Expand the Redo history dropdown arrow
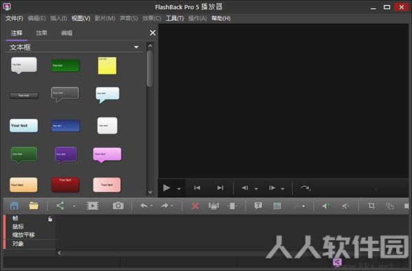The width and height of the screenshot is (412, 271). 172,206
